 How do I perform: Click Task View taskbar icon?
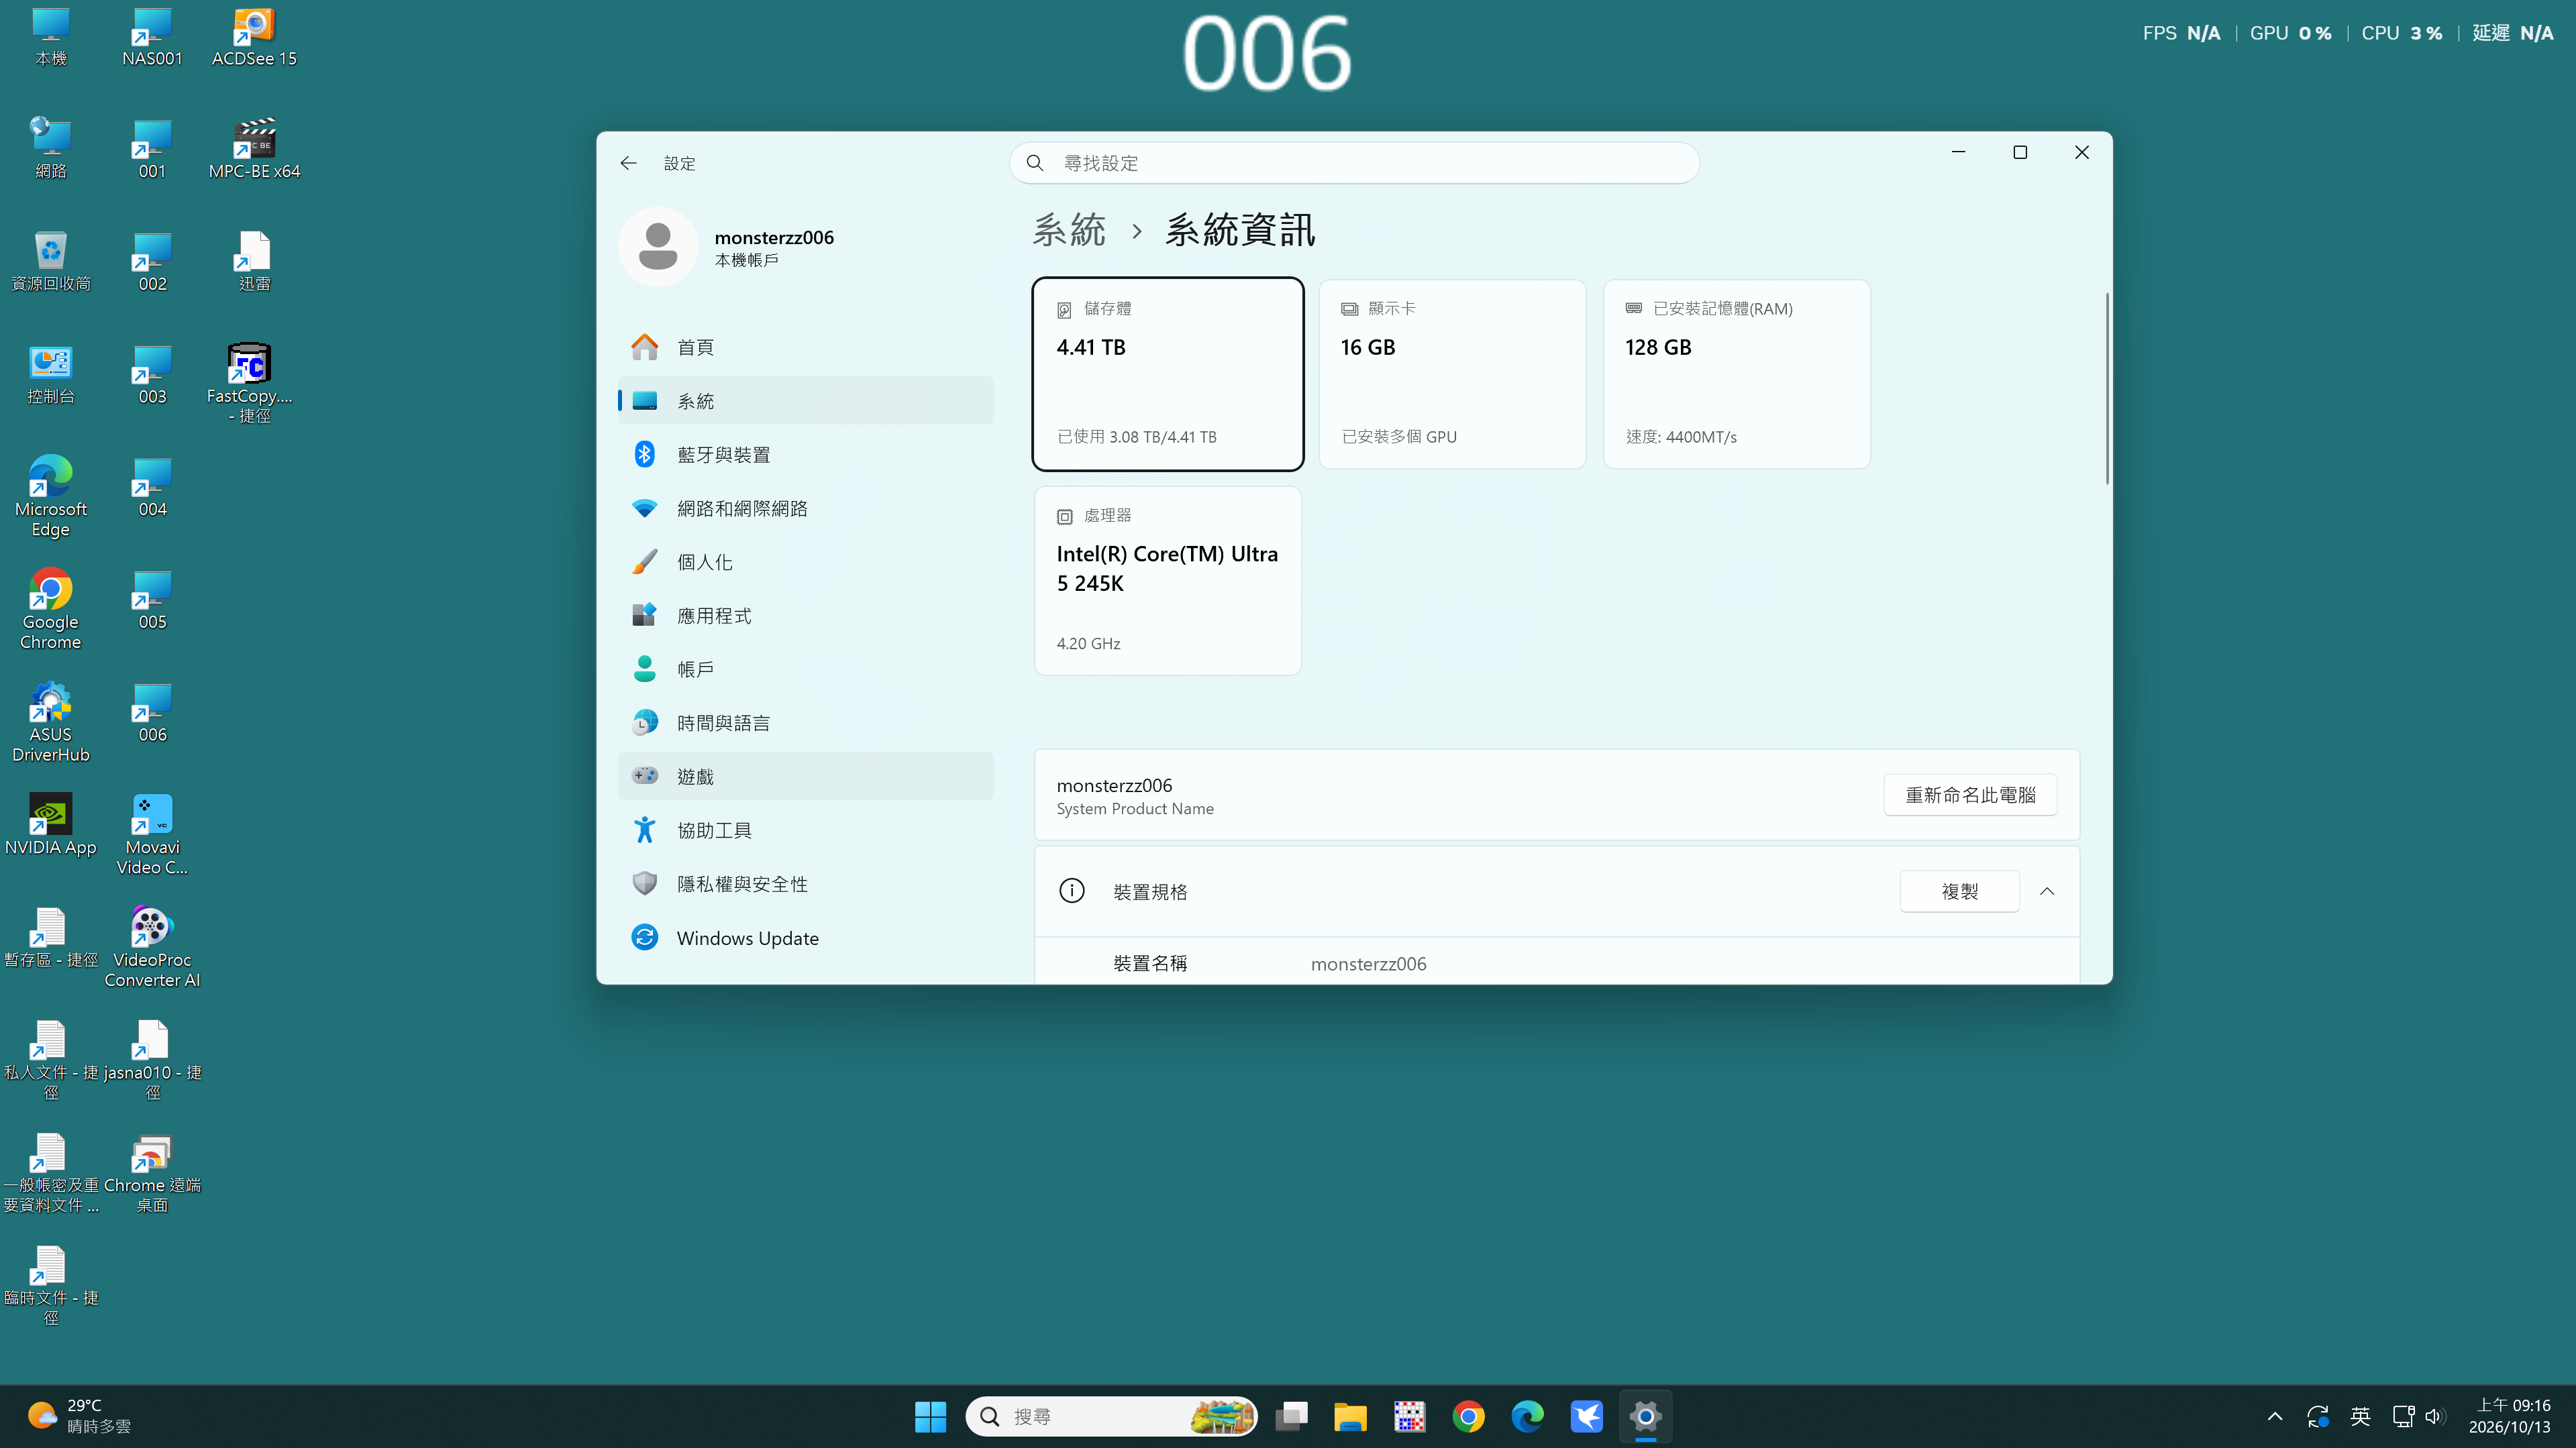(1291, 1416)
